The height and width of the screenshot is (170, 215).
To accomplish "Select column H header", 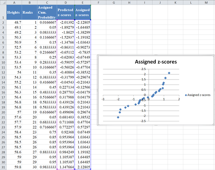I will pyautogui.click(x=129, y=2).
